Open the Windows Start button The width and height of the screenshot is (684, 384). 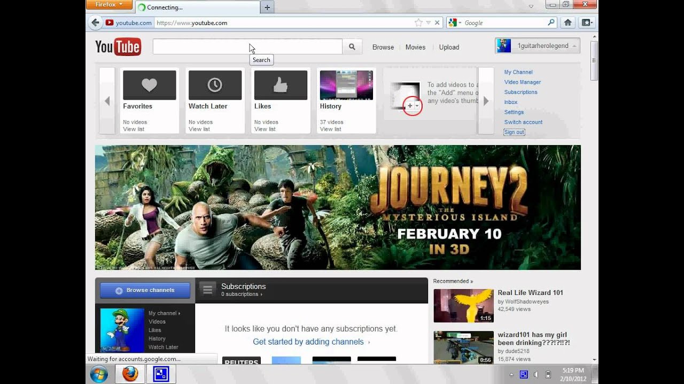pyautogui.click(x=99, y=374)
